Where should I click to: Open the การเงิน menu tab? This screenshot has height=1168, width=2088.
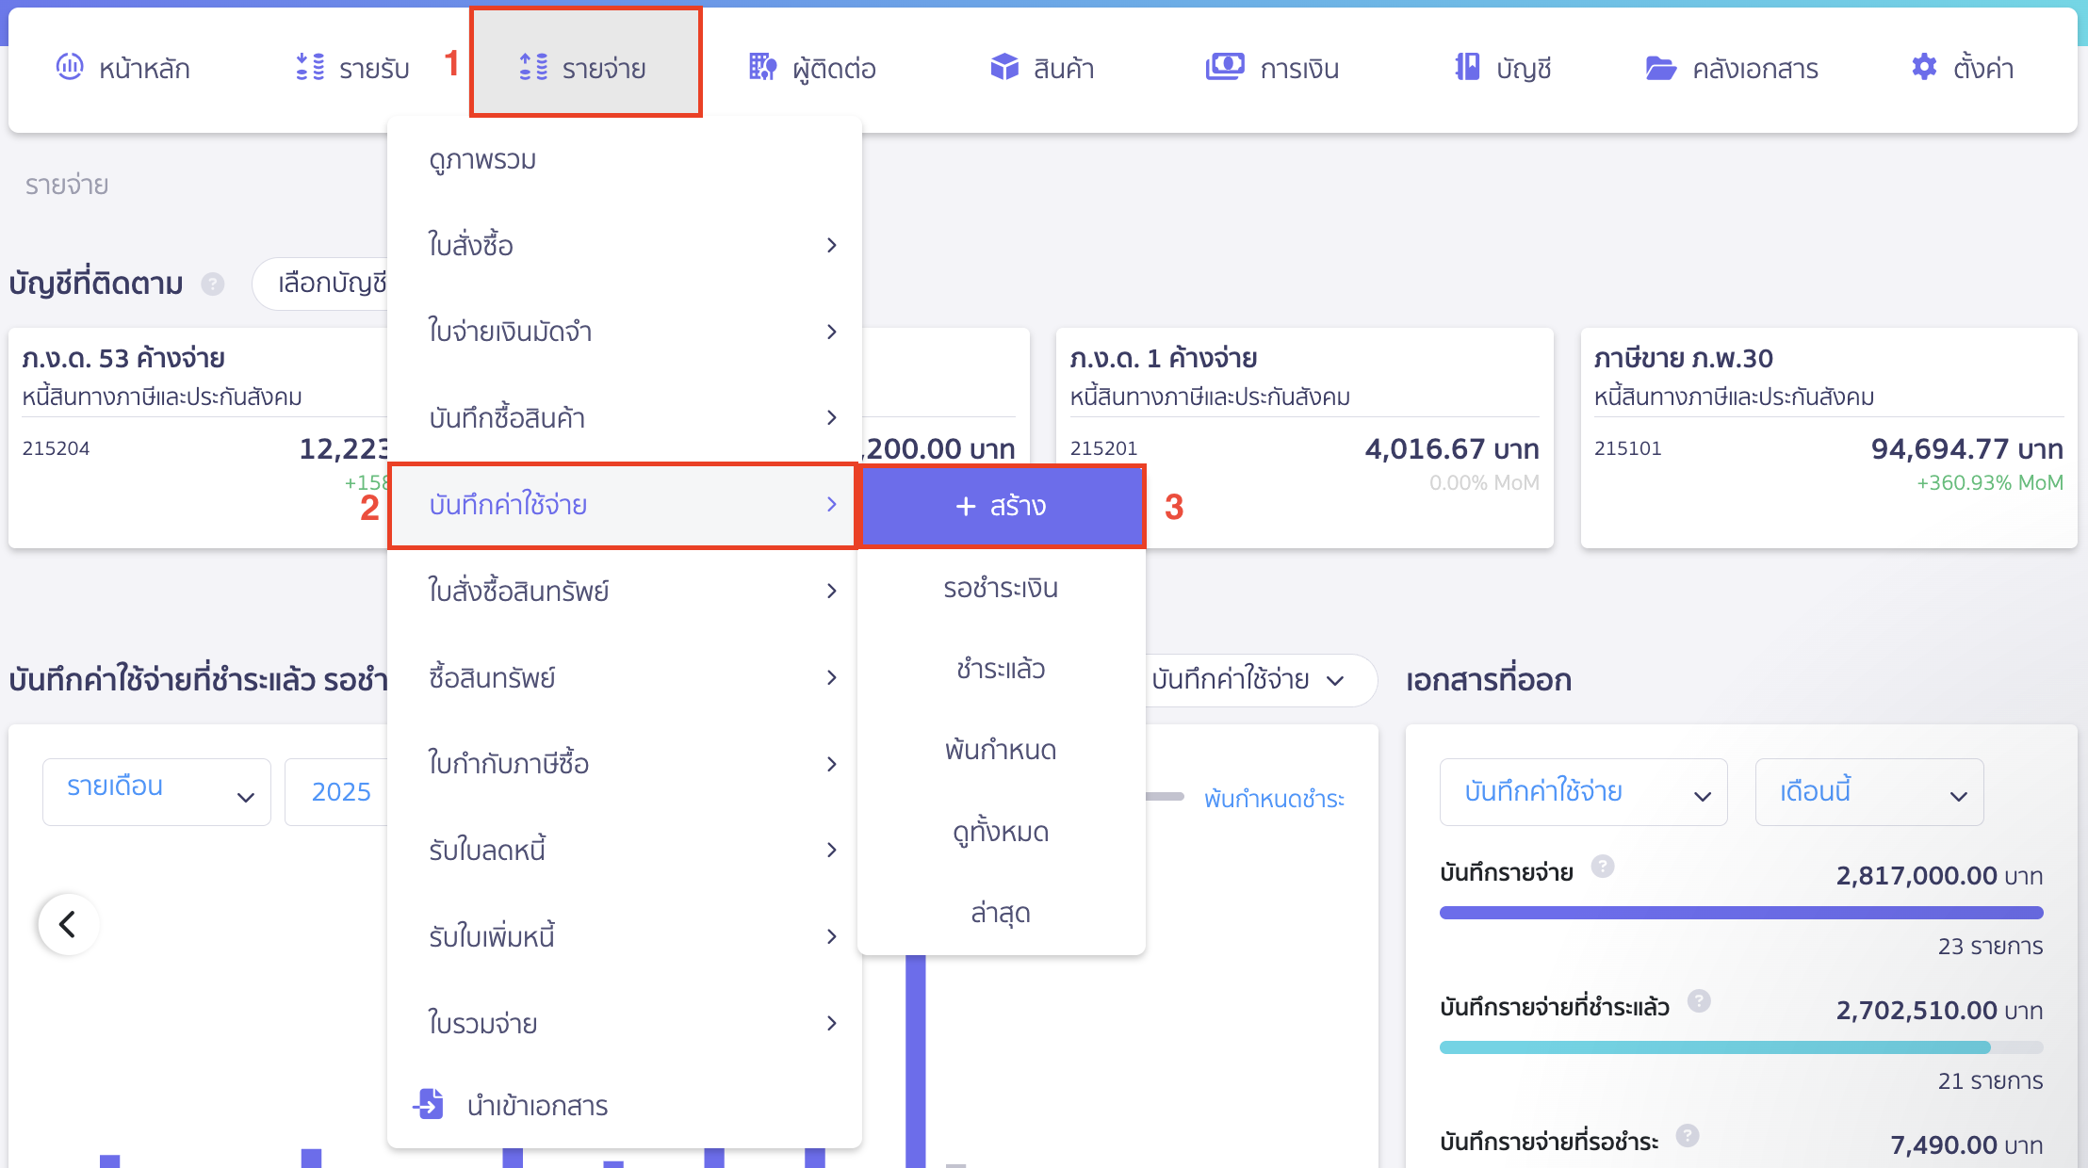coord(1272,68)
